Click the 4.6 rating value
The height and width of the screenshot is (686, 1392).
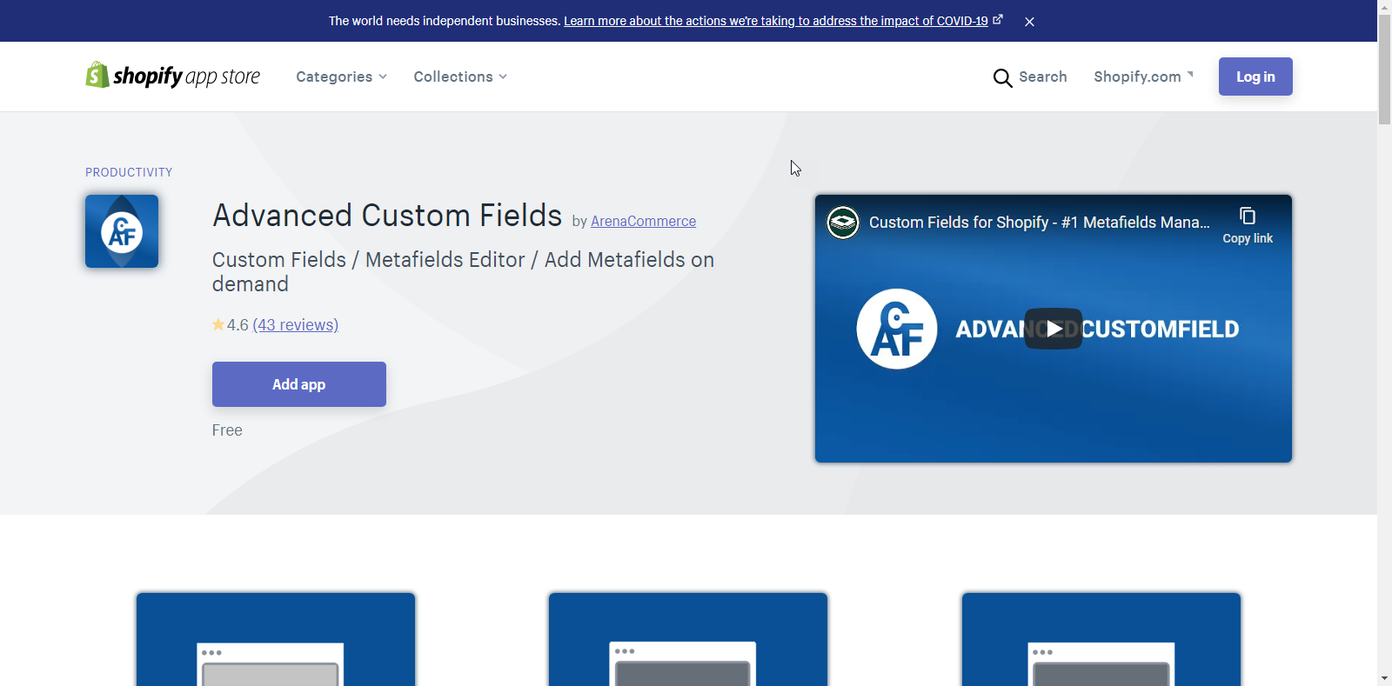238,325
